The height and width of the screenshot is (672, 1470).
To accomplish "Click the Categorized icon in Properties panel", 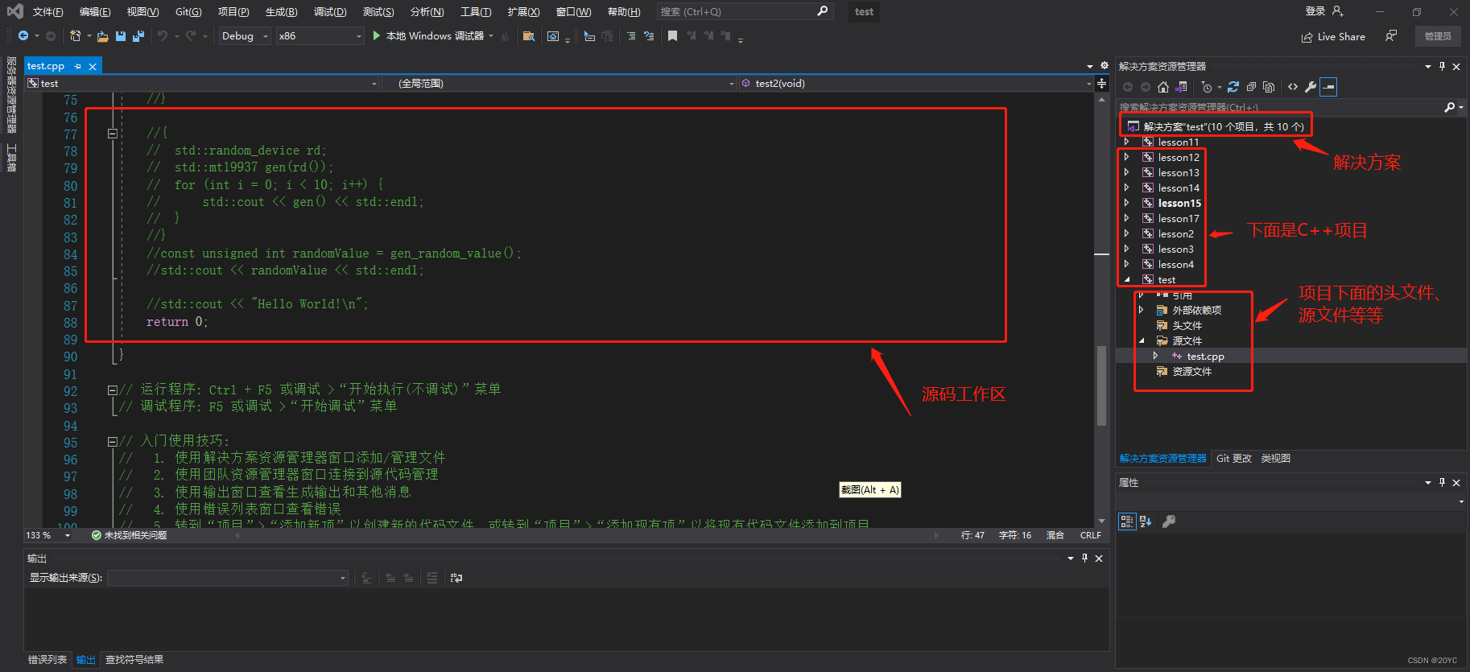I will pos(1127,522).
